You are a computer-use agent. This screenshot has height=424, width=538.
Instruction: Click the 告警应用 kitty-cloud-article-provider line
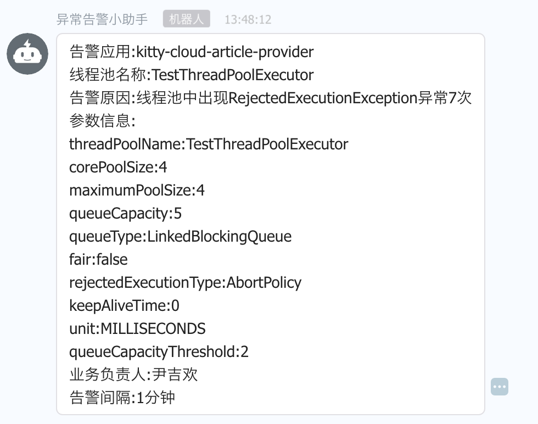pyautogui.click(x=192, y=52)
